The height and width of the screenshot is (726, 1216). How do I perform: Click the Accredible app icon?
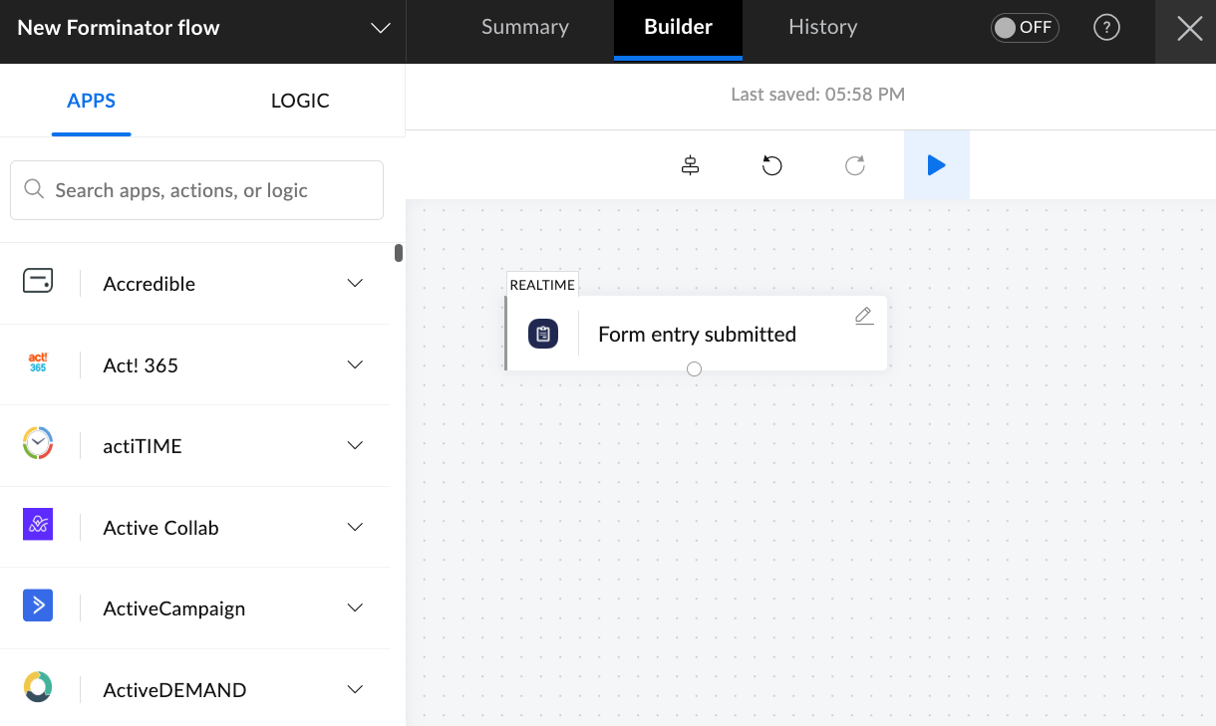(x=38, y=281)
